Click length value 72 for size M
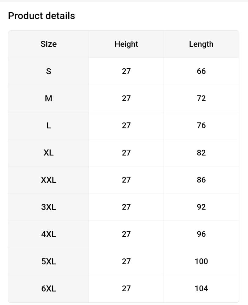 click(x=201, y=99)
